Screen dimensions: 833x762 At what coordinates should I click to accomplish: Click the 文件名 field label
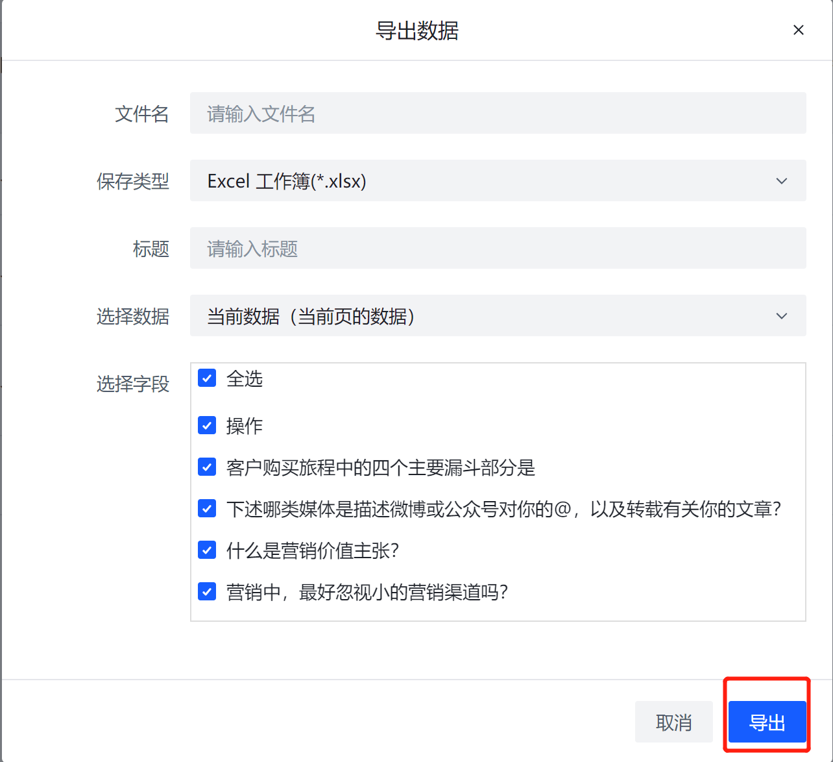pyautogui.click(x=141, y=114)
